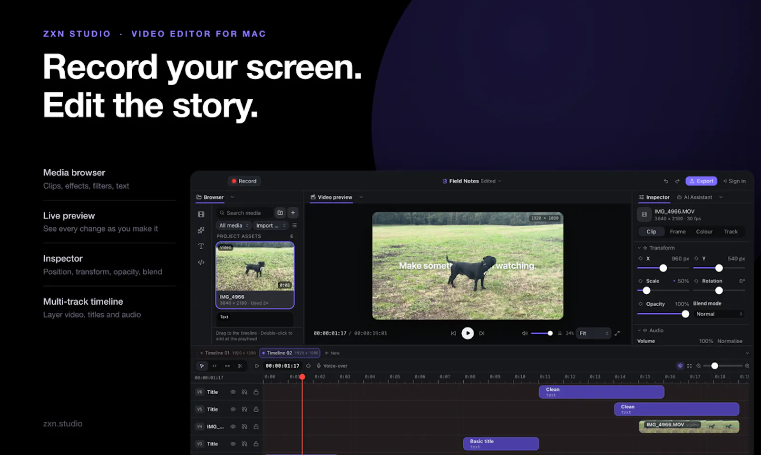The image size is (761, 455).
Task: Click Sign in
Action: (734, 181)
